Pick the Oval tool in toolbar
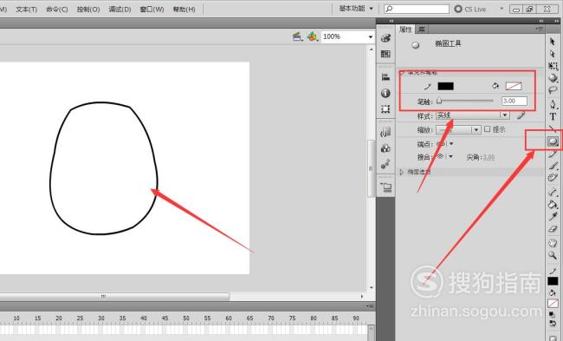 point(553,141)
